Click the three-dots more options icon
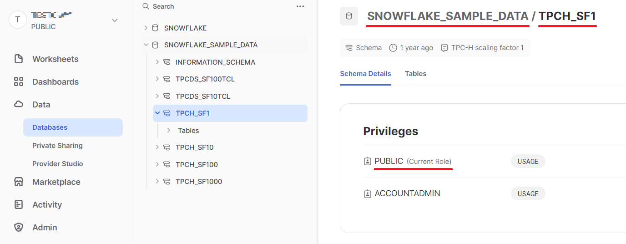This screenshot has height=244, width=626. click(x=300, y=6)
